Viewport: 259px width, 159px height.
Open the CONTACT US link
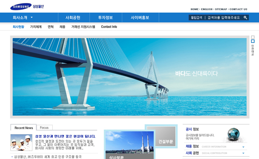tap(238, 9)
